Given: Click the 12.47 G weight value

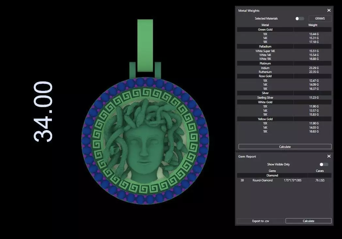Looking at the screenshot, I should click(314, 81).
